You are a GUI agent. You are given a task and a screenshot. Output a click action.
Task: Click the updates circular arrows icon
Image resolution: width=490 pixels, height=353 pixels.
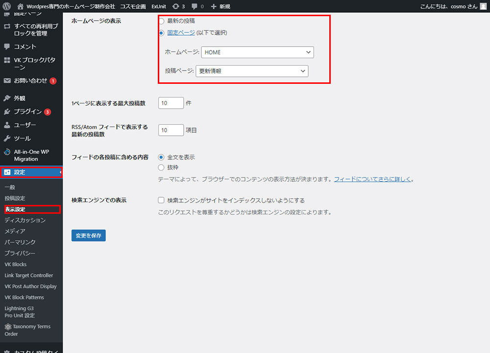coord(175,6)
